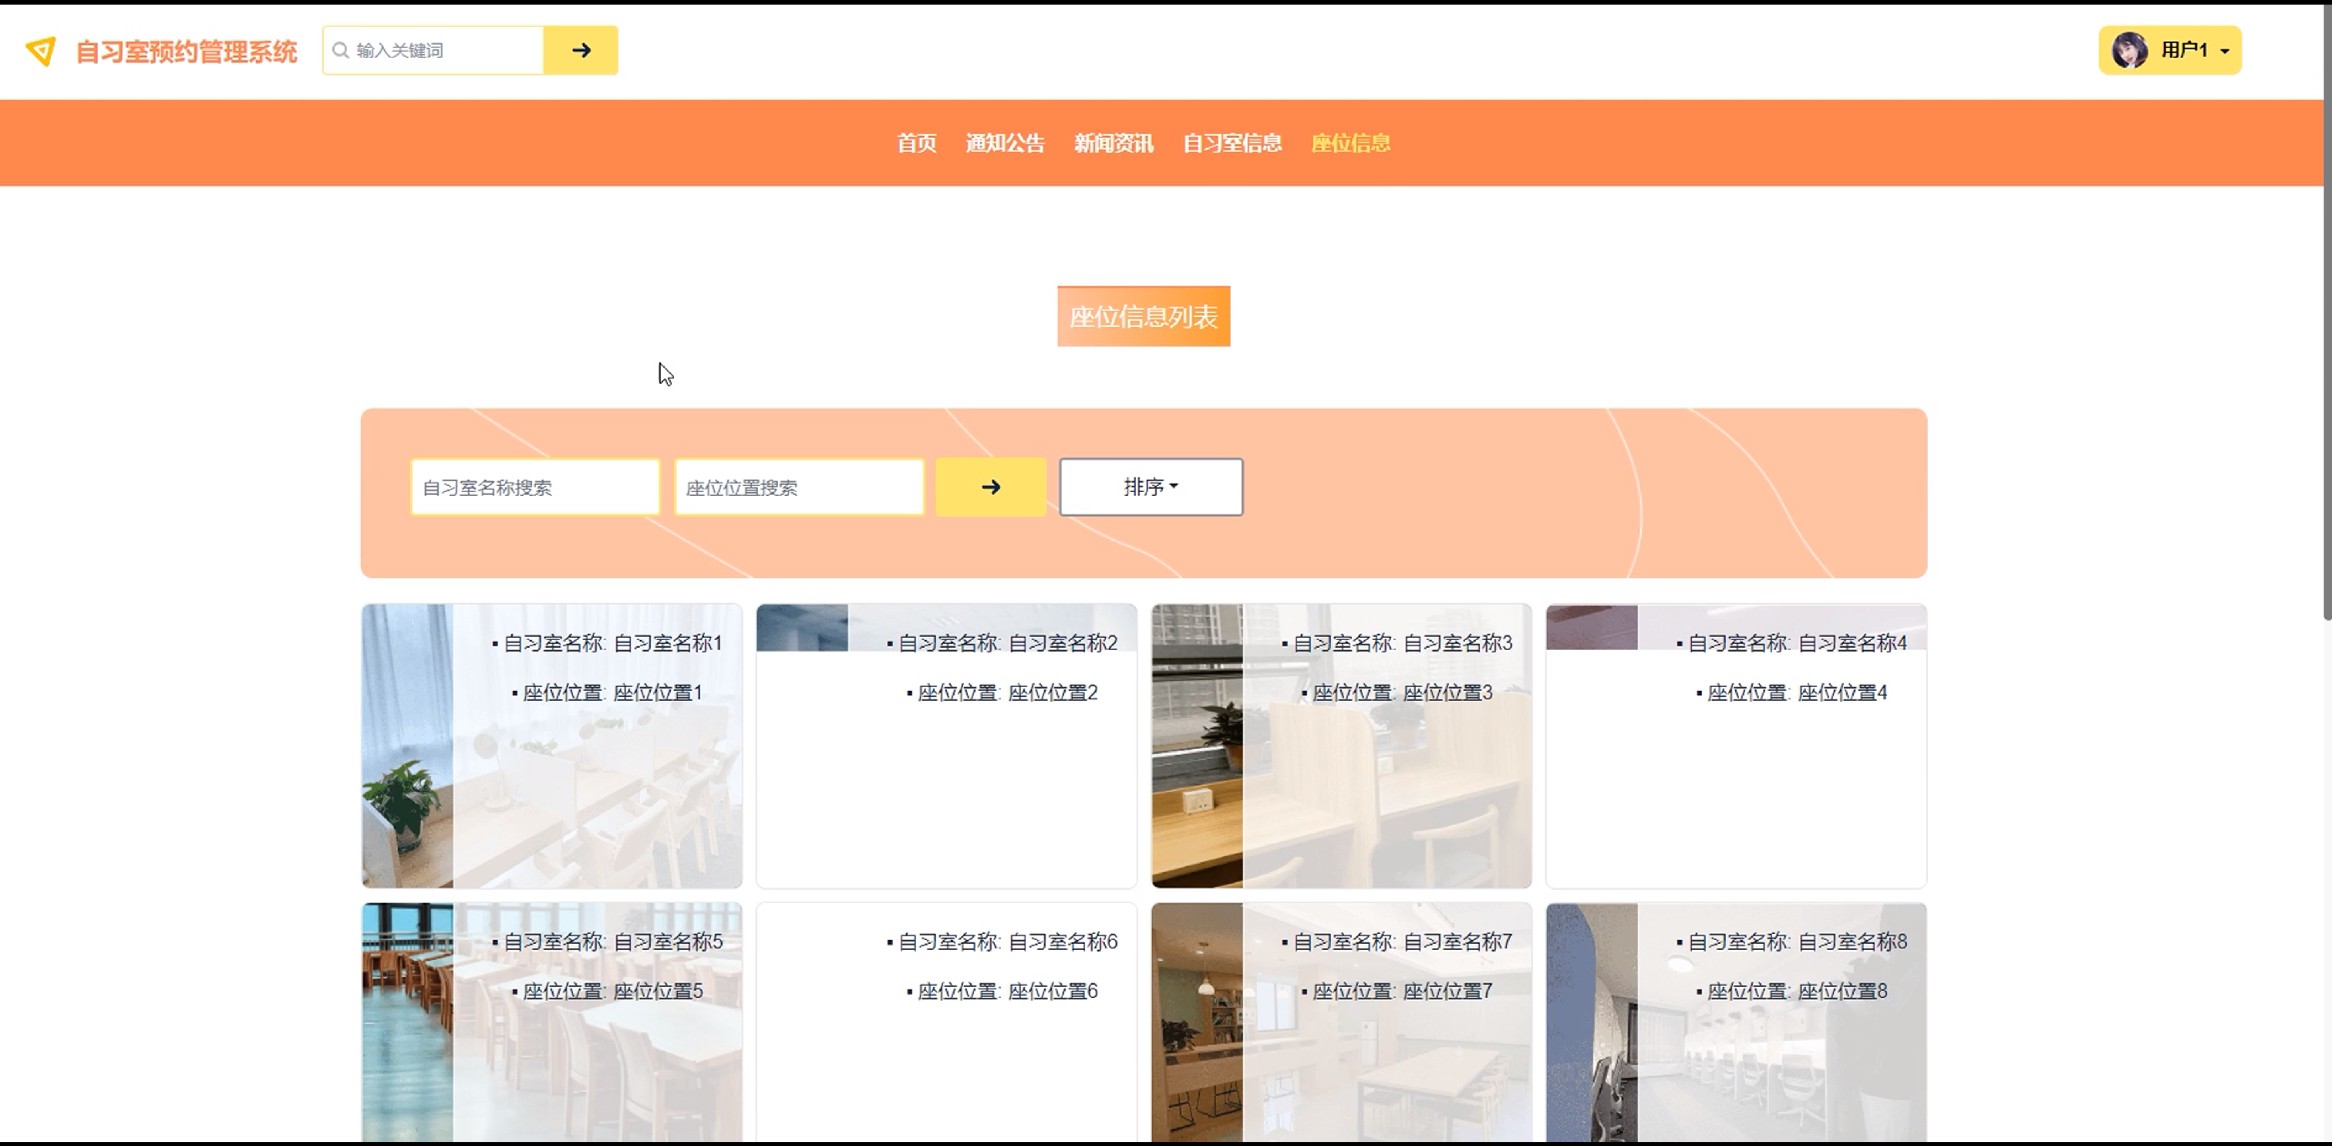Viewport: 2332px width, 1146px height.
Task: Click the 自习室预约管理系统 site title
Action: (186, 52)
